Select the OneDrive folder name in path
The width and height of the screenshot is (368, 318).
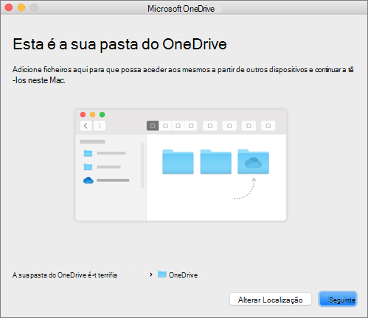(183, 275)
